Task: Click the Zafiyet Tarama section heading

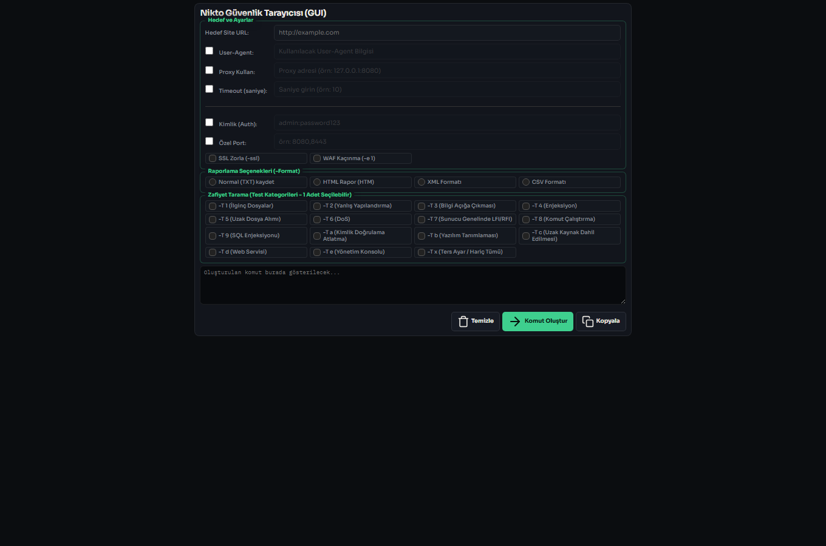Action: point(279,195)
